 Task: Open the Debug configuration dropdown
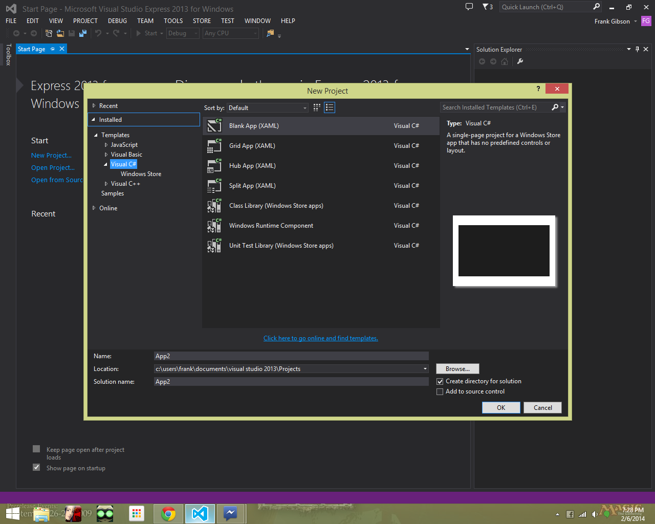183,33
